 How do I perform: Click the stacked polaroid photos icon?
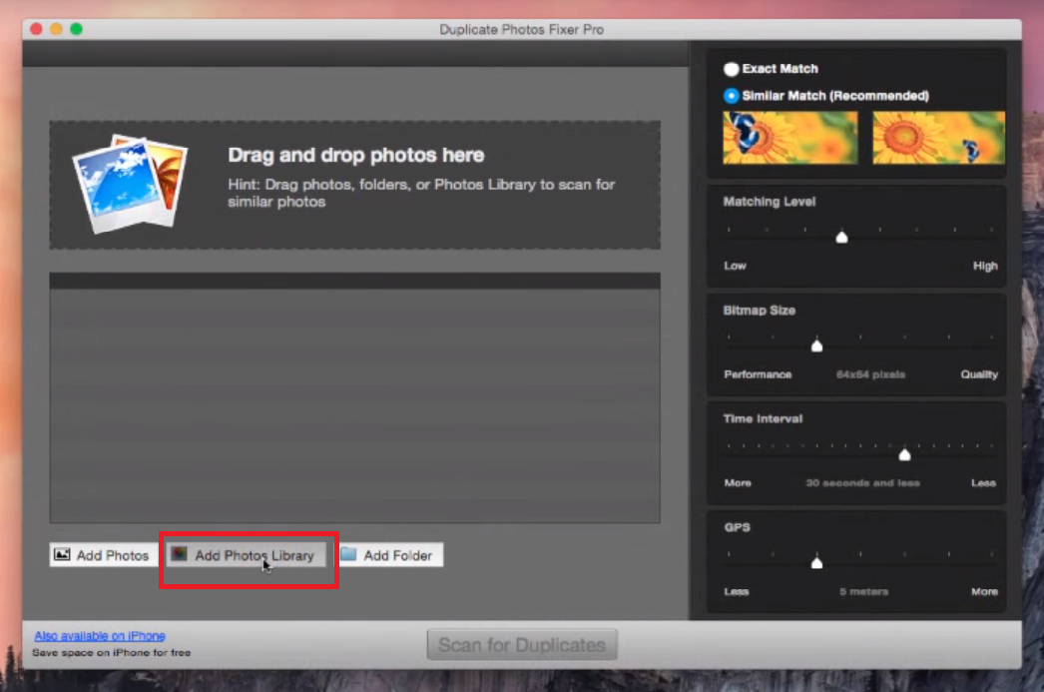click(x=130, y=183)
